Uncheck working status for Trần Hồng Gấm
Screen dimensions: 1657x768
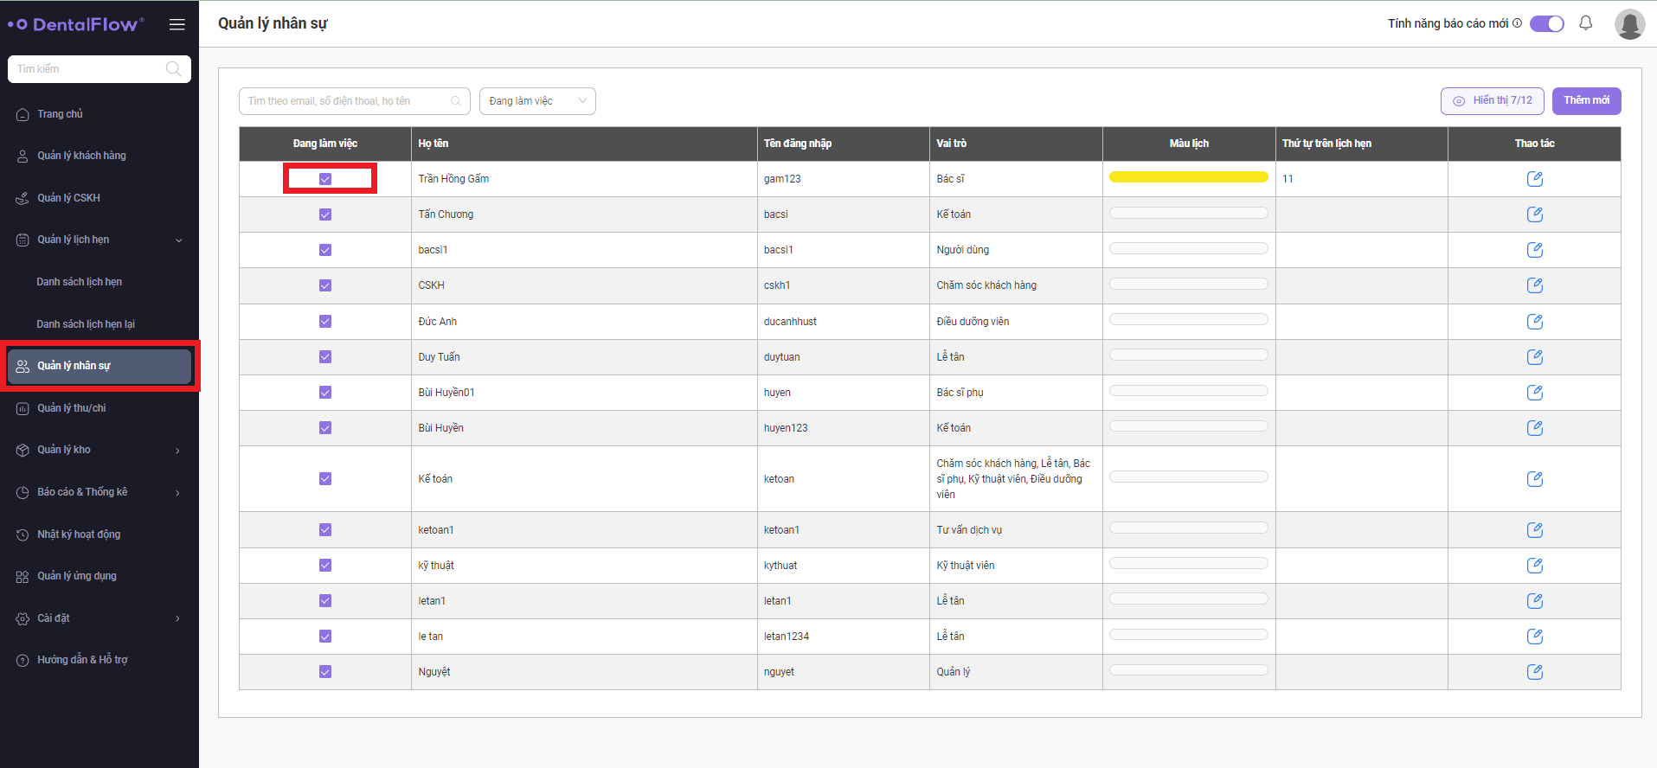click(325, 179)
